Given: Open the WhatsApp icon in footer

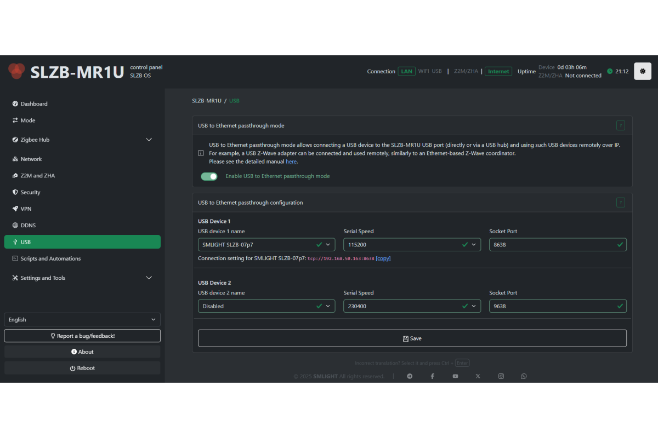Looking at the screenshot, I should point(524,376).
